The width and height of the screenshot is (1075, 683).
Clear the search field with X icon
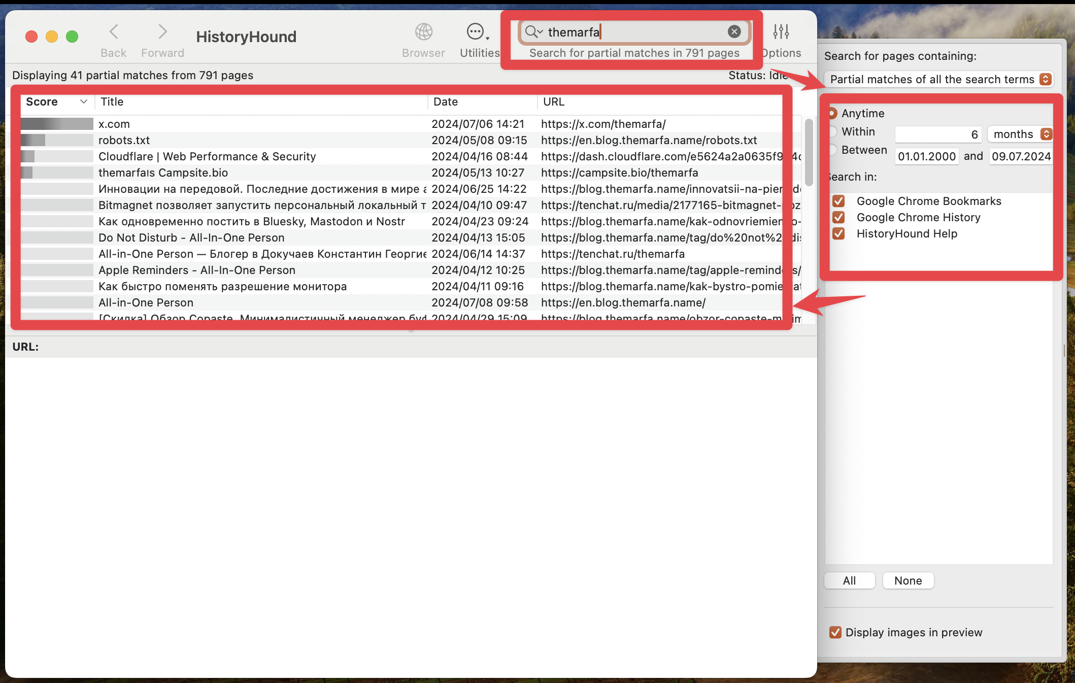click(x=734, y=32)
